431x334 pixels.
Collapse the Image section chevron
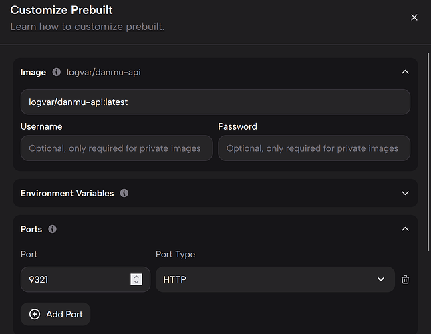tap(404, 72)
